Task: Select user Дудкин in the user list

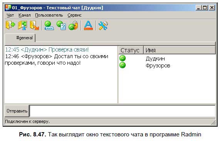Action: pos(155,59)
